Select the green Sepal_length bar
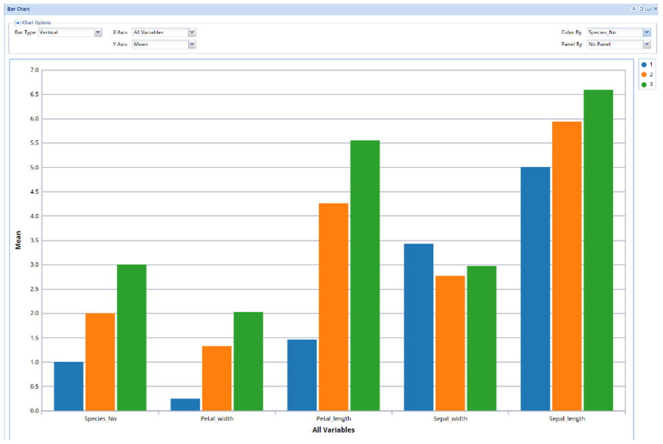 pyautogui.click(x=598, y=250)
